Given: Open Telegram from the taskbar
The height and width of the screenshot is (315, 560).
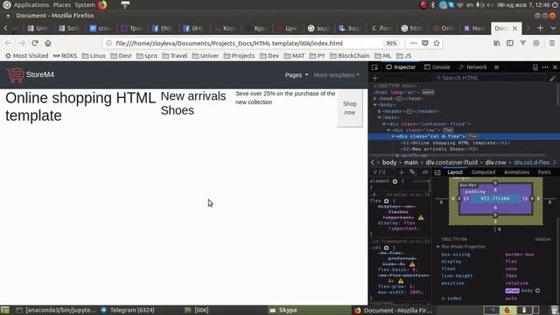Looking at the screenshot, I should tap(128, 310).
